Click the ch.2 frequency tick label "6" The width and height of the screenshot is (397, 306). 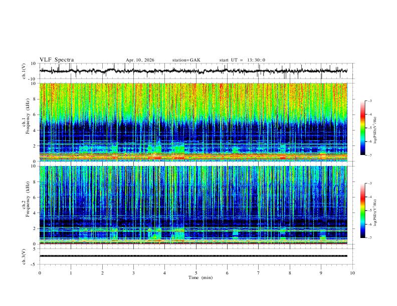point(35,197)
